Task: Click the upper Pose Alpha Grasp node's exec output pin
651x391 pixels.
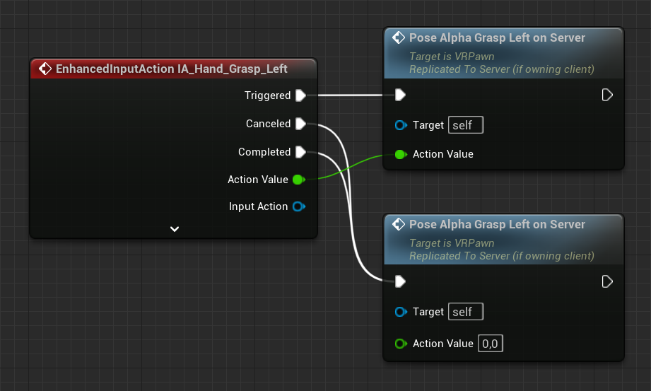Action: click(x=607, y=95)
